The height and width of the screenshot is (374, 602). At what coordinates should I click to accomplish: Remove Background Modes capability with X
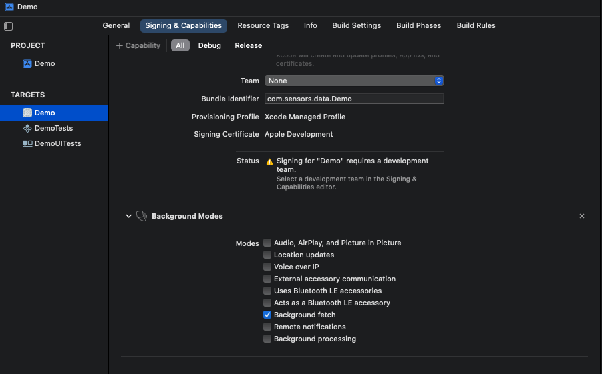click(x=582, y=216)
